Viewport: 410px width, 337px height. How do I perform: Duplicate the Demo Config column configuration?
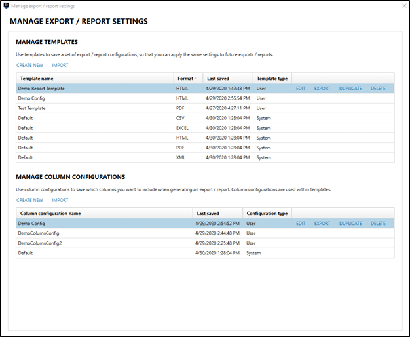pyautogui.click(x=350, y=224)
